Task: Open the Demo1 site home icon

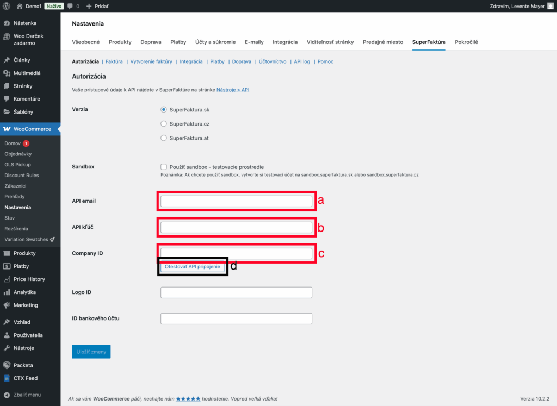Action: (x=20, y=6)
